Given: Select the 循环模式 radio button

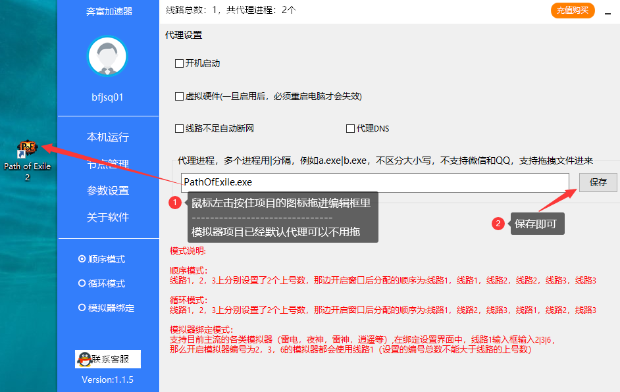Looking at the screenshot, I should click(x=82, y=283).
